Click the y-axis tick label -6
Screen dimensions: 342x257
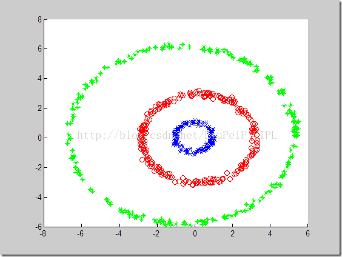pos(38,227)
